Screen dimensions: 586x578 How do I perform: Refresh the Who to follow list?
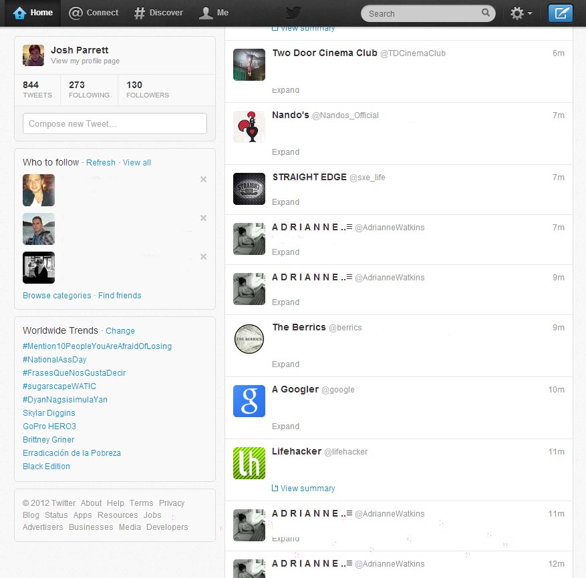pyautogui.click(x=100, y=163)
